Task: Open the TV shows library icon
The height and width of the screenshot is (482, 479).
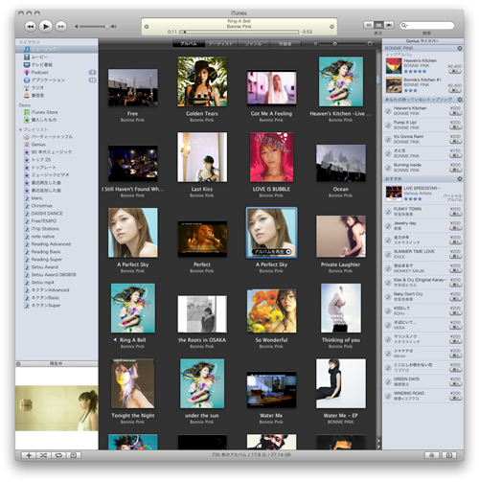Action: coord(27,64)
